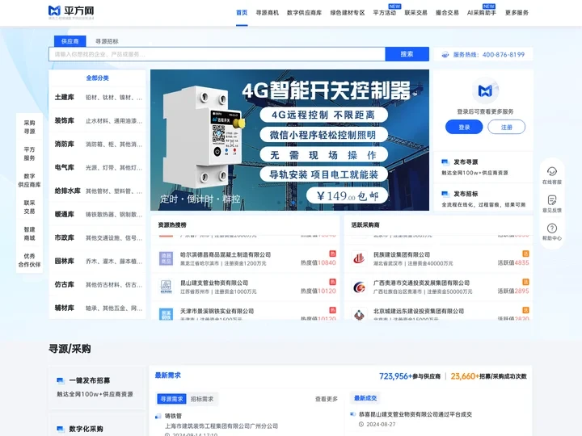
Task: Open the 在线客服 headset icon
Action: coord(552,171)
